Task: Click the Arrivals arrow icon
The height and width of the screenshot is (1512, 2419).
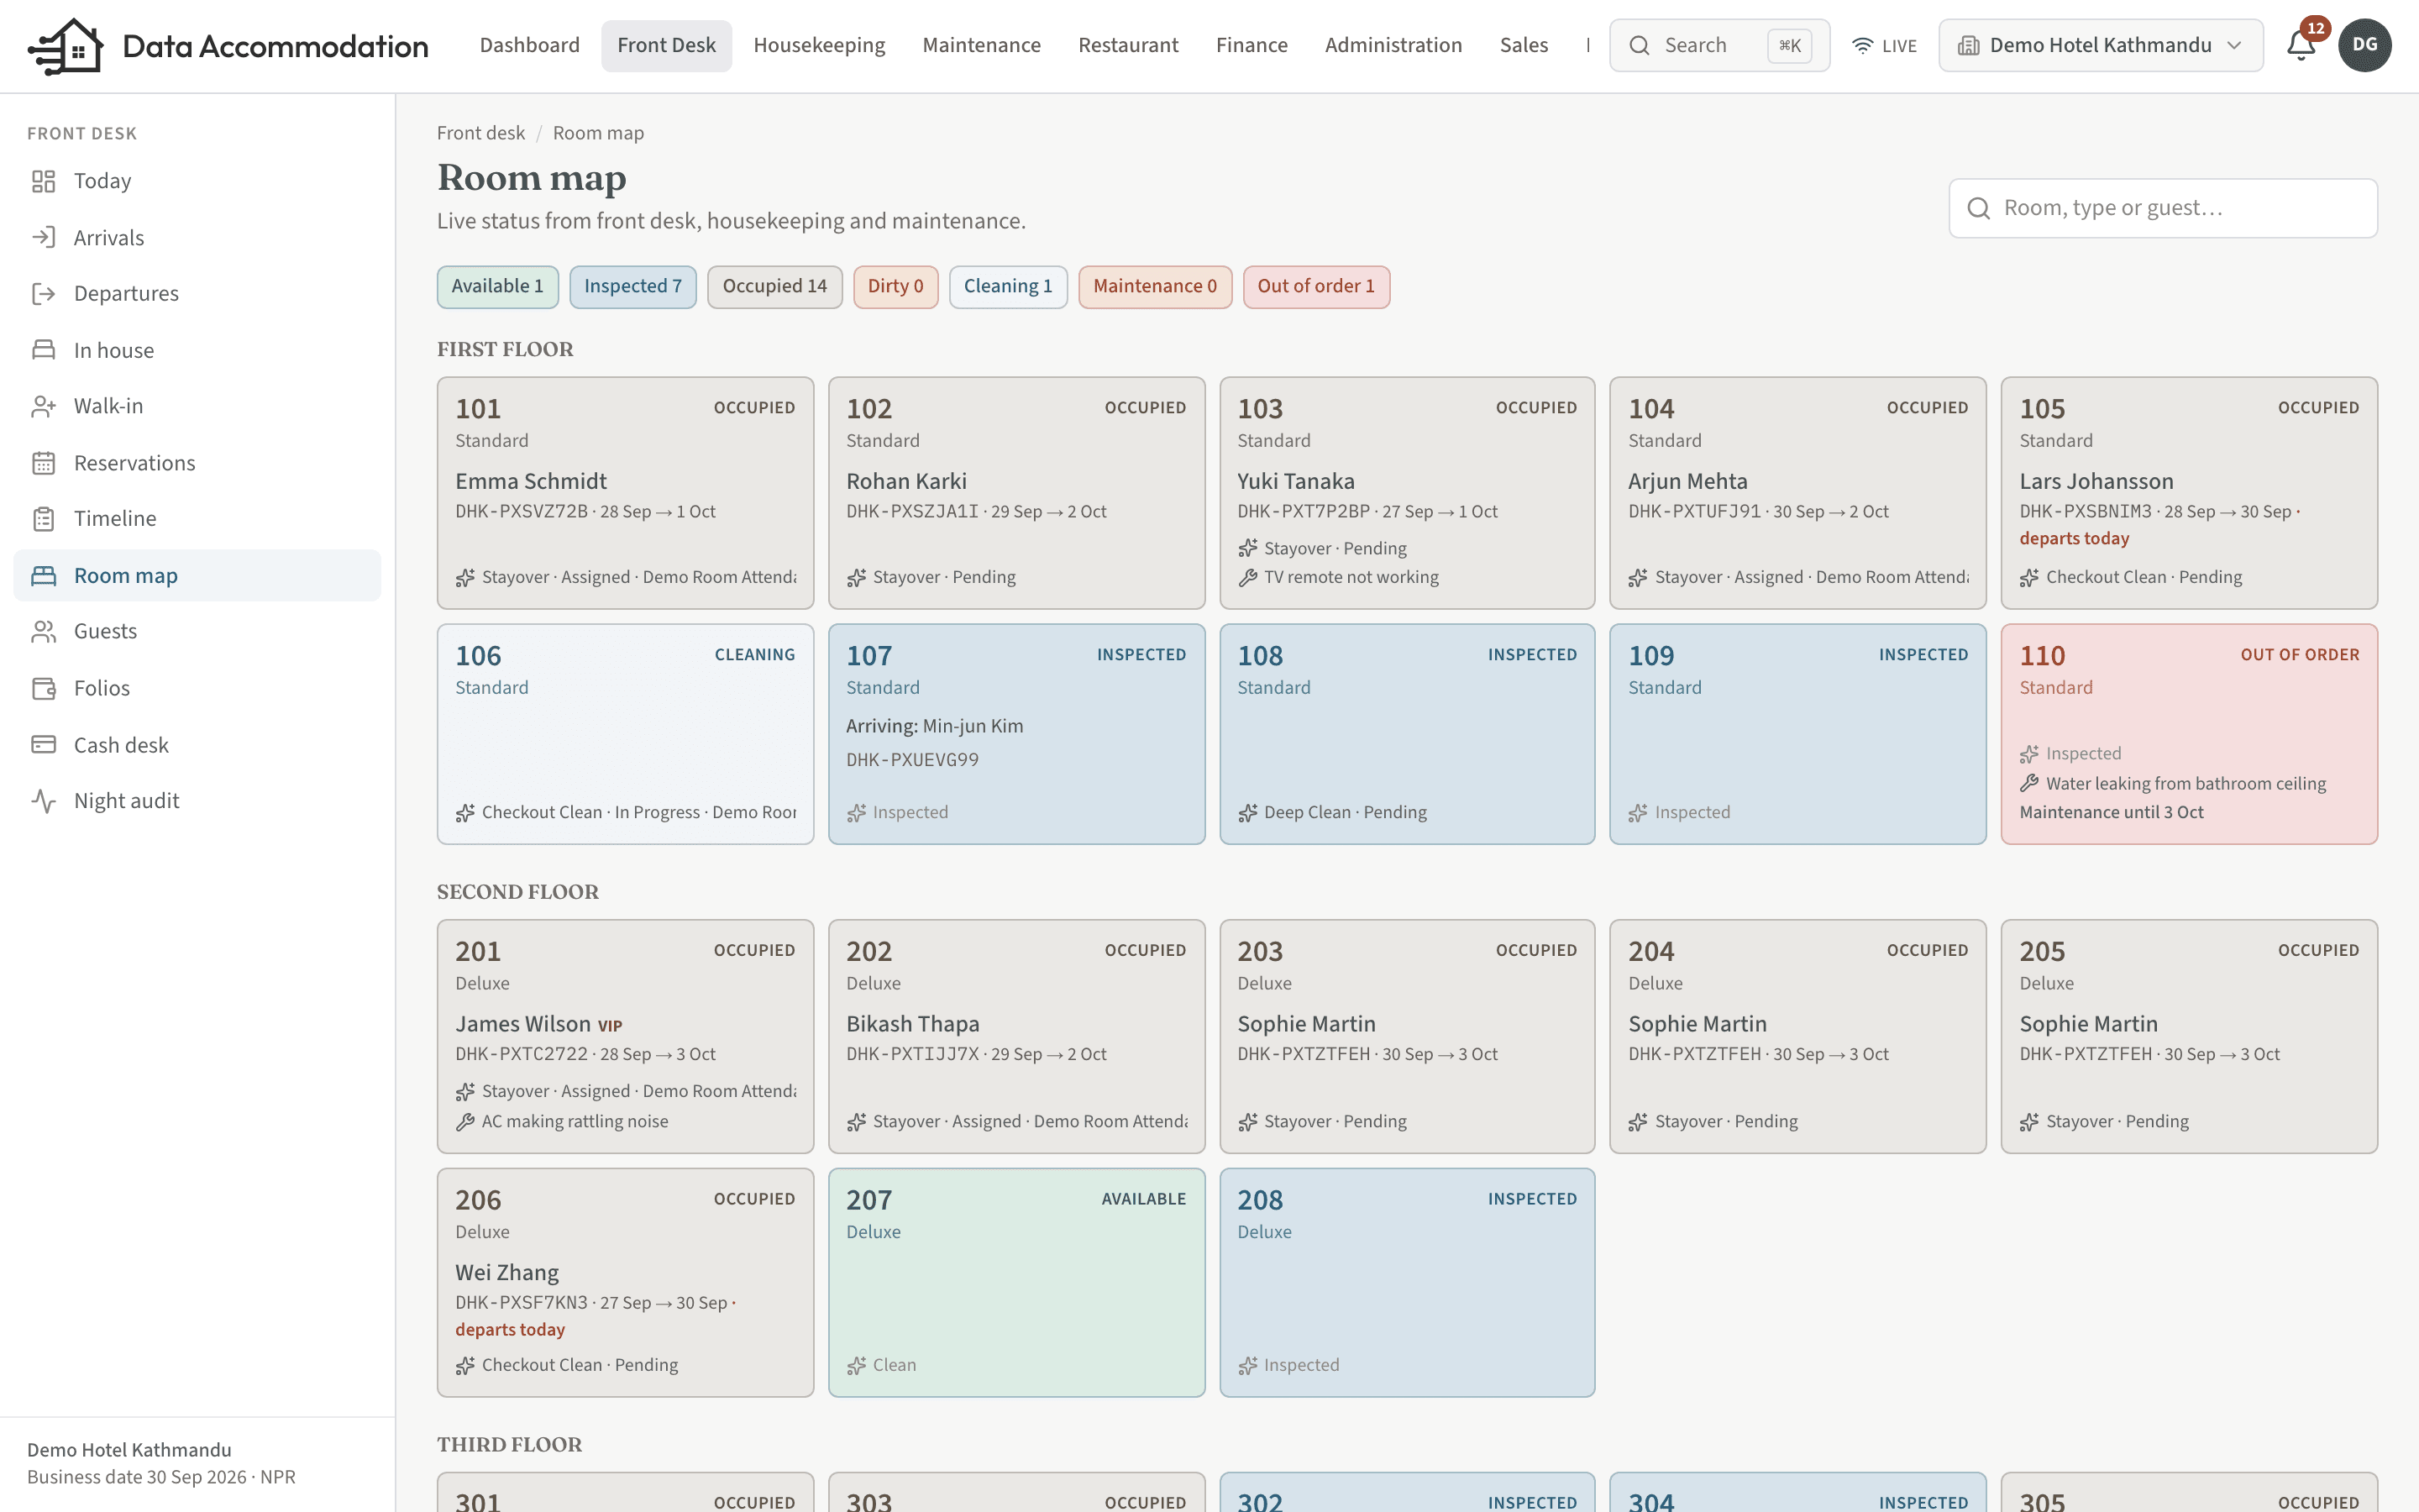Action: pos(43,238)
